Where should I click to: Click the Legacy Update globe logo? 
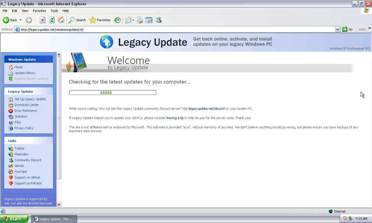(x=106, y=42)
